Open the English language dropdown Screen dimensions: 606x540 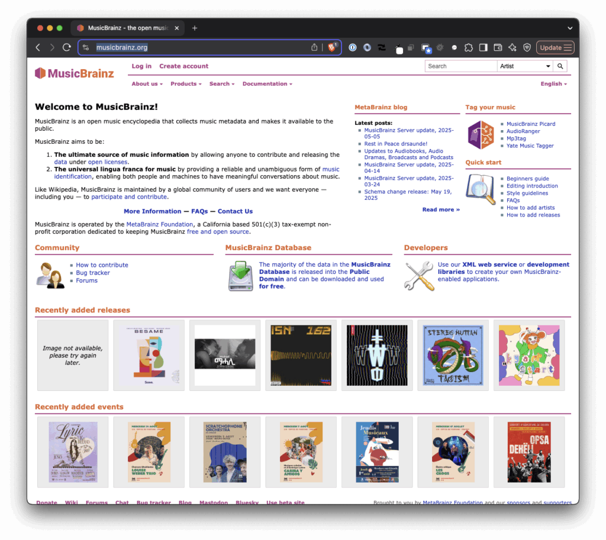pyautogui.click(x=554, y=84)
